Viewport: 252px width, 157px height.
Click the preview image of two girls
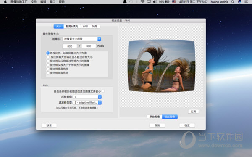(162, 66)
